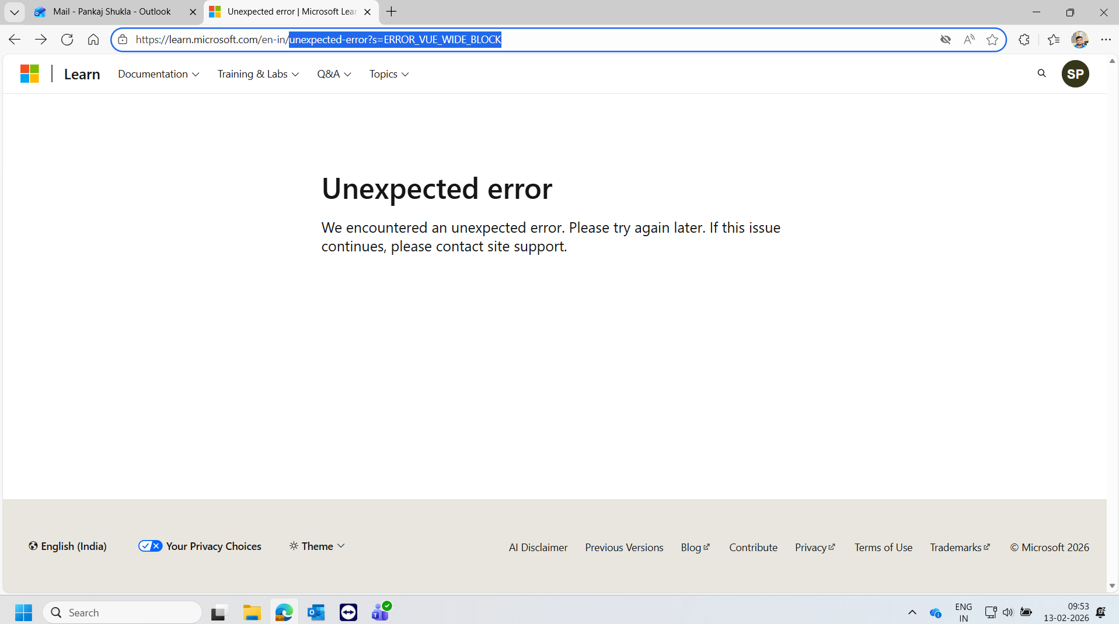This screenshot has width=1119, height=624.
Task: Open the SP profile avatar menu
Action: pos(1075,74)
